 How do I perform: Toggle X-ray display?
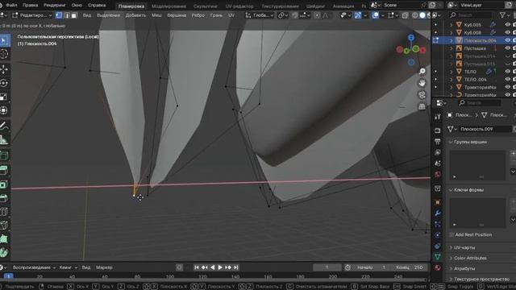(x=405, y=15)
